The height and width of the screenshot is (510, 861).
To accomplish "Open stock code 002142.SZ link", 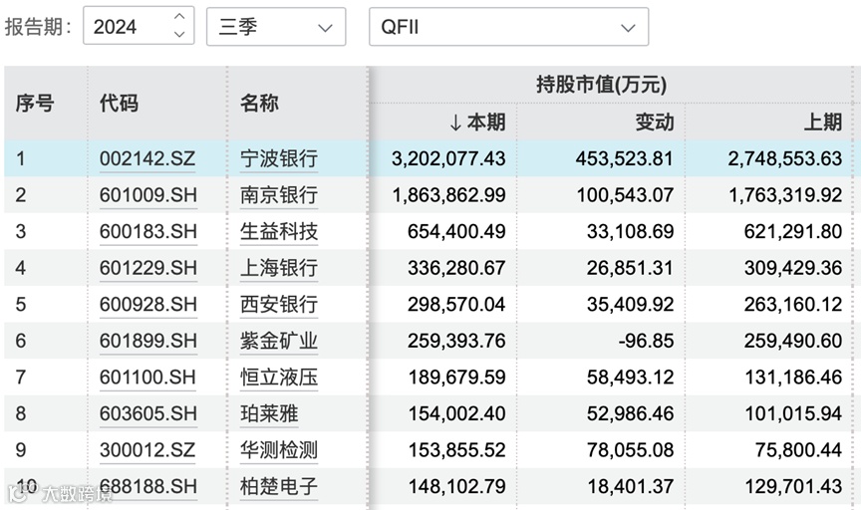I will coord(147,158).
